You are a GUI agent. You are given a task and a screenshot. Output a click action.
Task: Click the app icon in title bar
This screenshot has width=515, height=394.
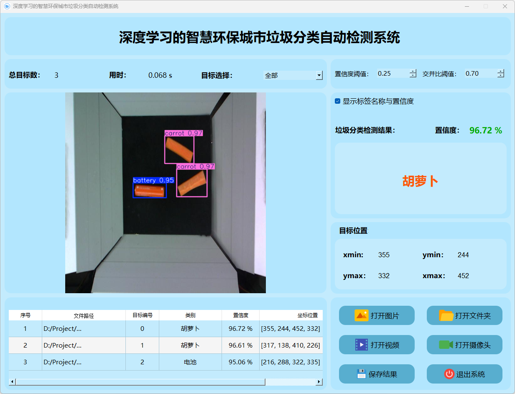tap(7, 6)
